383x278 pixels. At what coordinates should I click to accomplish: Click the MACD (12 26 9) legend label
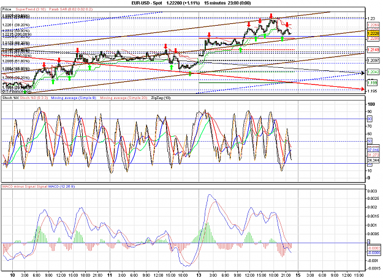61,186
